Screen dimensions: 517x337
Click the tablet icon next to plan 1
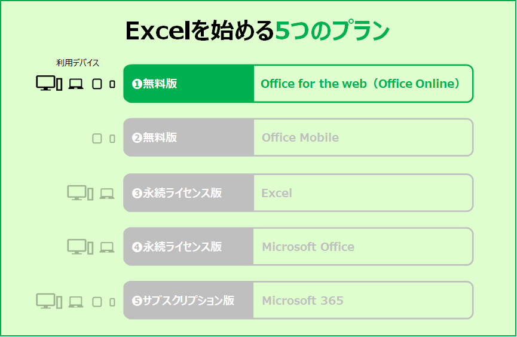point(97,84)
